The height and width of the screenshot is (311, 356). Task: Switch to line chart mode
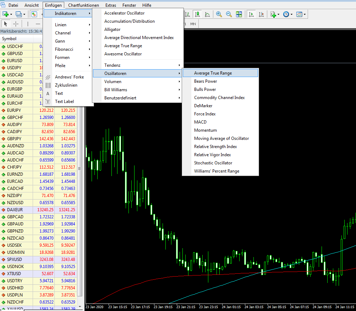click(207, 14)
